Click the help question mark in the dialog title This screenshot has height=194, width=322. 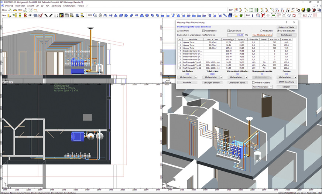[287, 23]
